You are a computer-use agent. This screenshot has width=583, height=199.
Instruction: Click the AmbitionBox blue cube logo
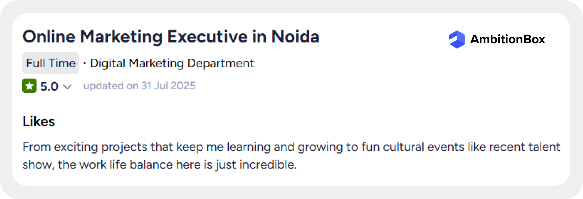[x=457, y=39]
